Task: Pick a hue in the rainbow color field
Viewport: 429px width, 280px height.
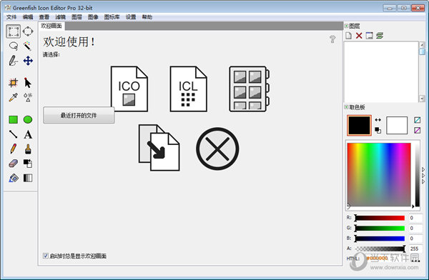Action: pos(379,174)
